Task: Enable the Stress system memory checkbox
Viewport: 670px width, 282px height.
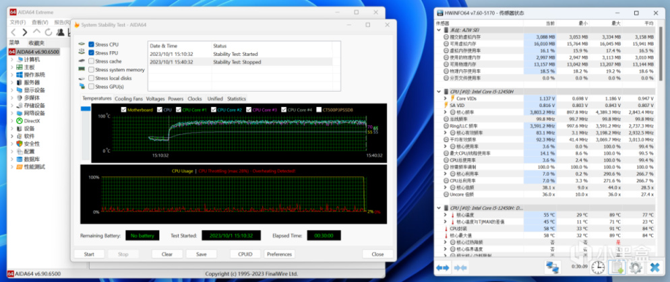Action: pyautogui.click(x=92, y=69)
